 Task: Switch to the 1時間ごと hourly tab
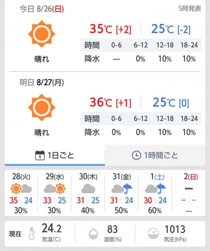tap(155, 155)
